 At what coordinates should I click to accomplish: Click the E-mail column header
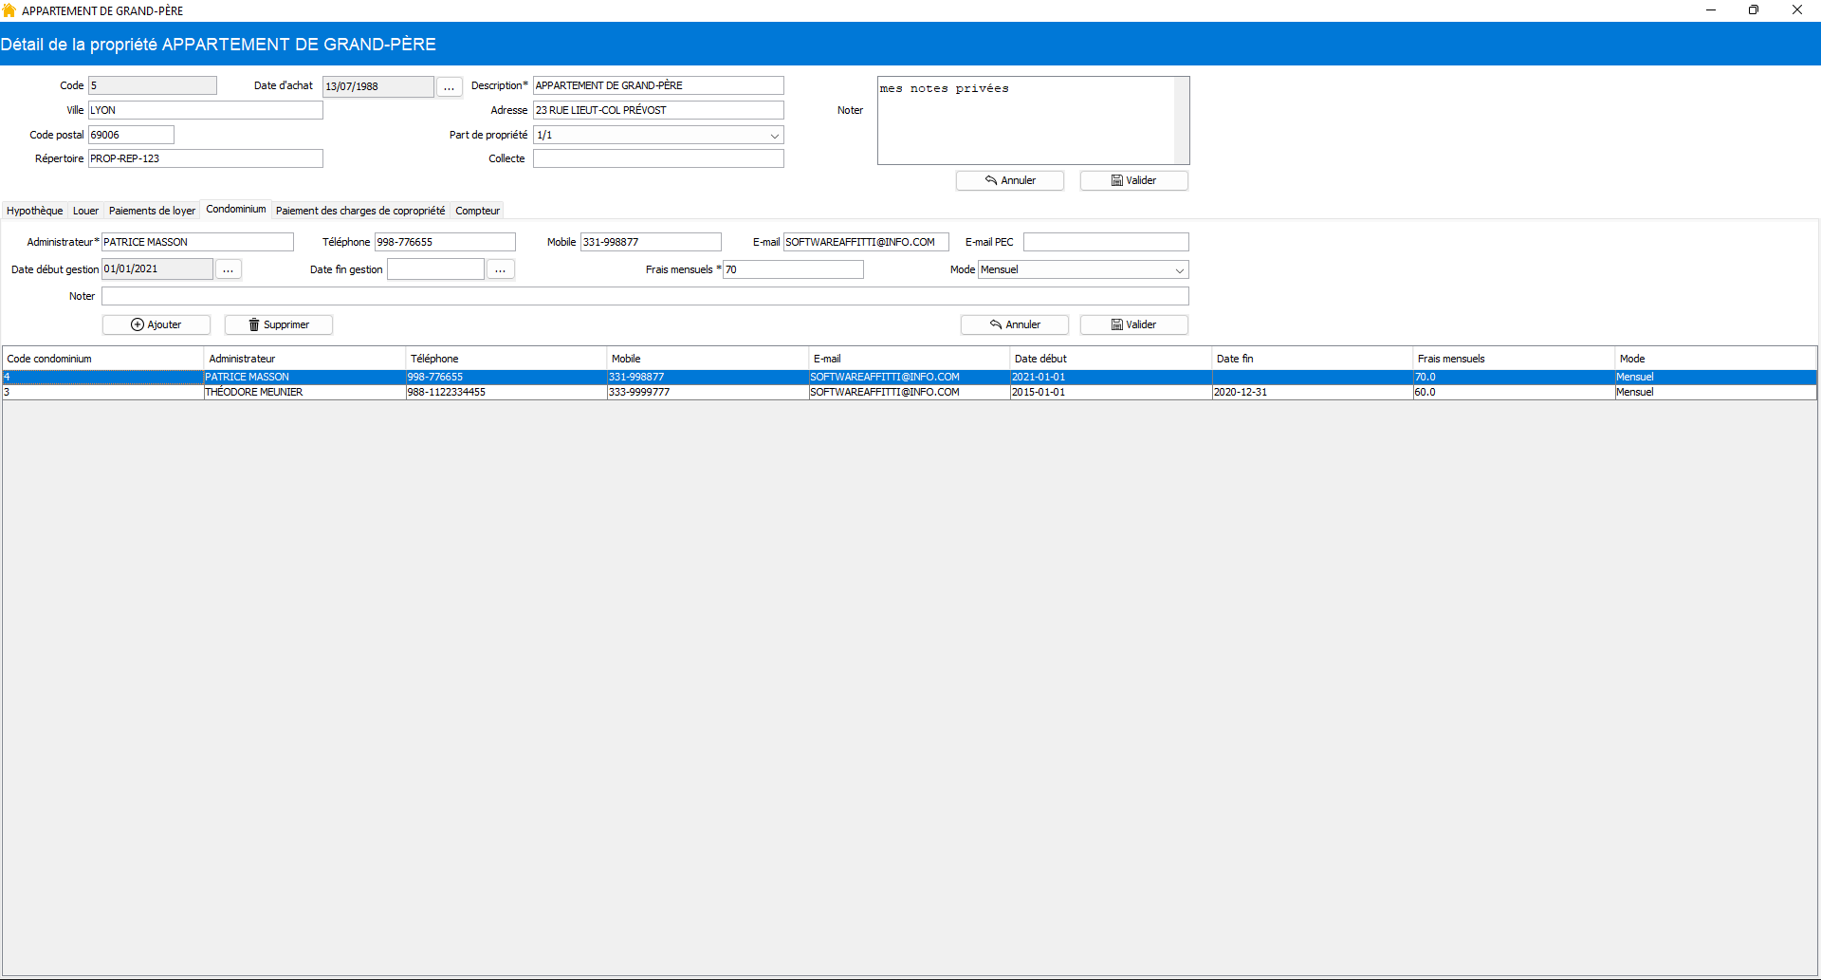910,359
